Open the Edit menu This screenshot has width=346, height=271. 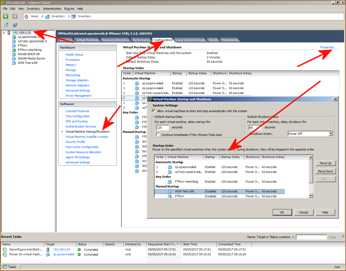[x=13, y=9]
